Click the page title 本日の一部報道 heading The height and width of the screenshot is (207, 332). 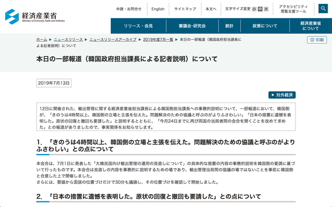tap(127, 59)
